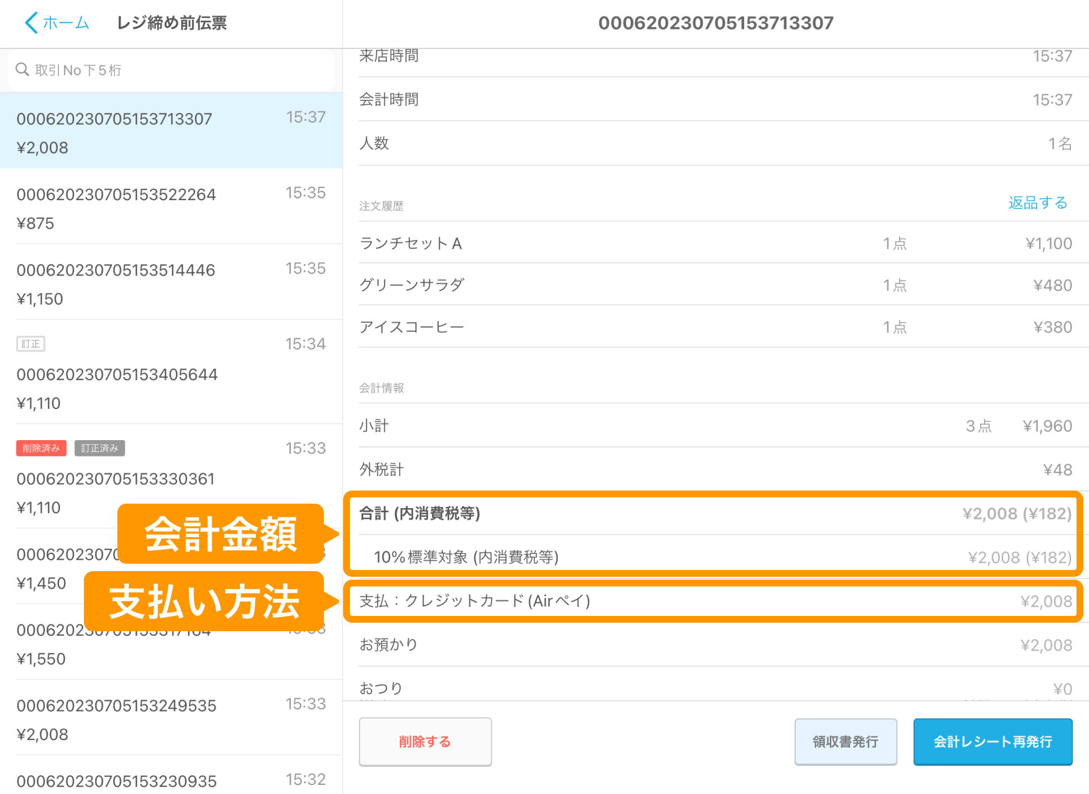Click the magnifying glass search icon
Viewport: 1089px width, 794px height.
[23, 69]
